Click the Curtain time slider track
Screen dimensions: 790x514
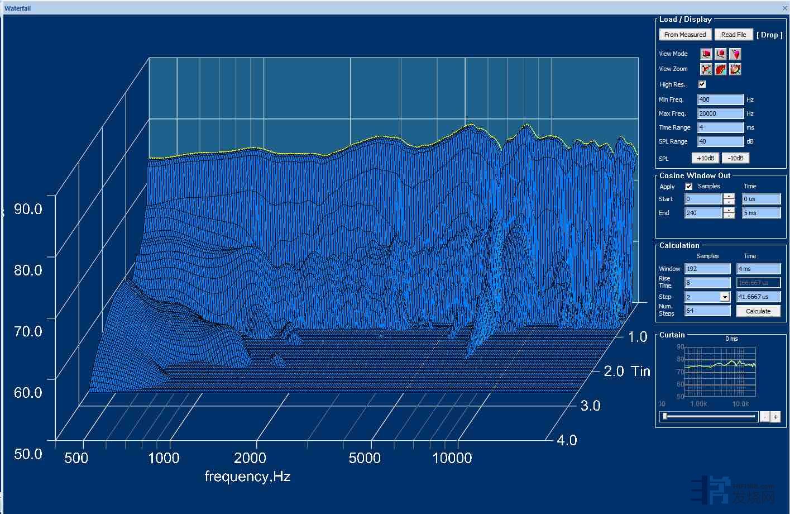[709, 416]
